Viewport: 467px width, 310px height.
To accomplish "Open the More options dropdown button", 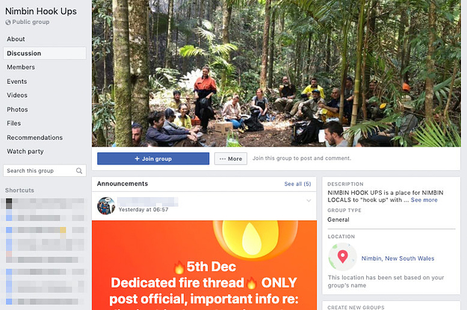I will tap(231, 158).
